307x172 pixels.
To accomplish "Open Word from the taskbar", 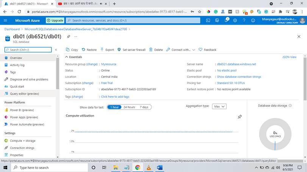I will (160, 167).
